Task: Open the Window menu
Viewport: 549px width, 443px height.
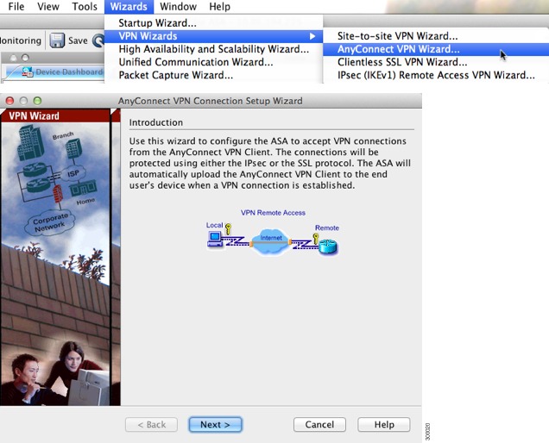Action: (178, 6)
